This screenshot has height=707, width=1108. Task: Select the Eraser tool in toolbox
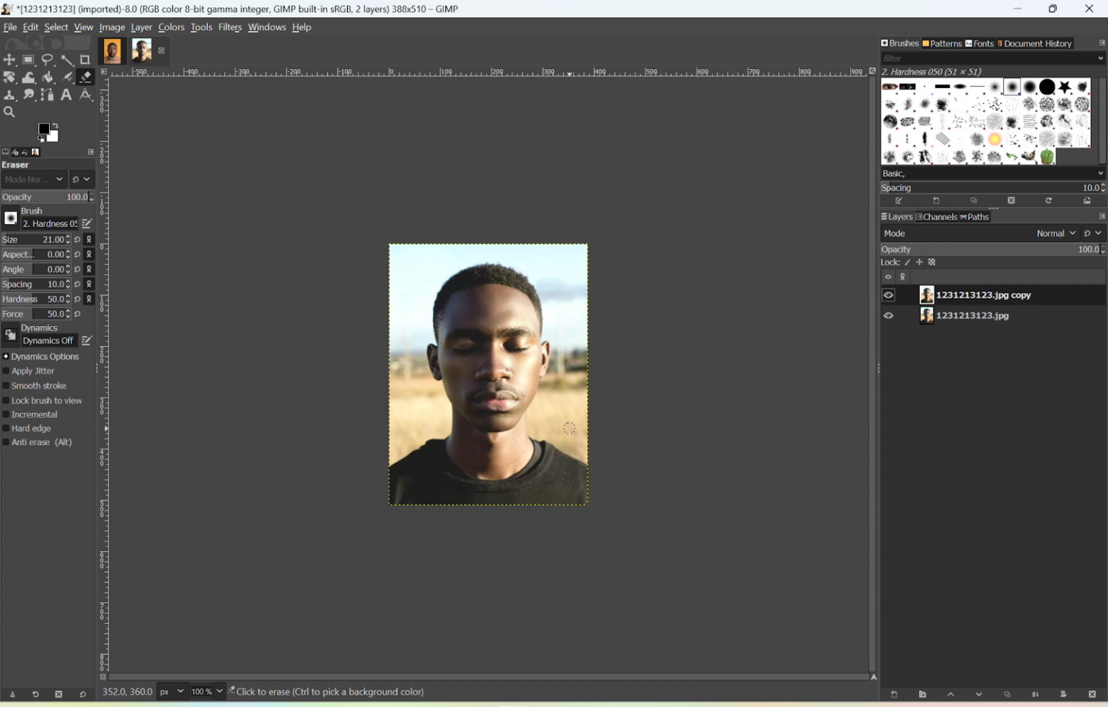85,77
